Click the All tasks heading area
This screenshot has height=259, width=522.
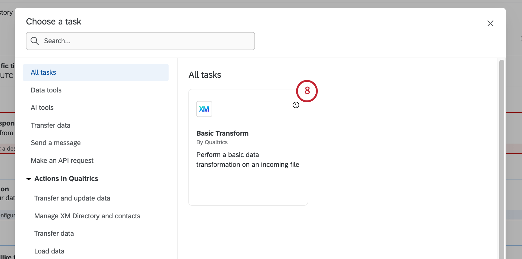tap(205, 75)
